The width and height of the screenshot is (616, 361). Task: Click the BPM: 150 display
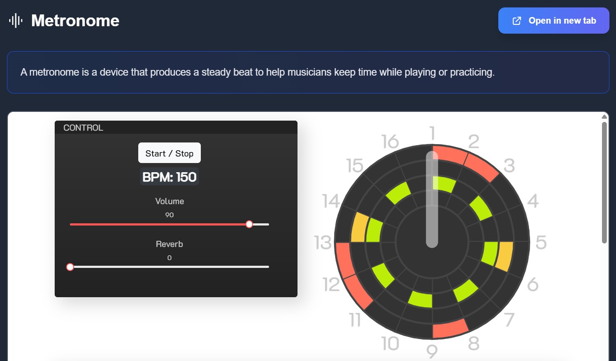pyautogui.click(x=169, y=176)
